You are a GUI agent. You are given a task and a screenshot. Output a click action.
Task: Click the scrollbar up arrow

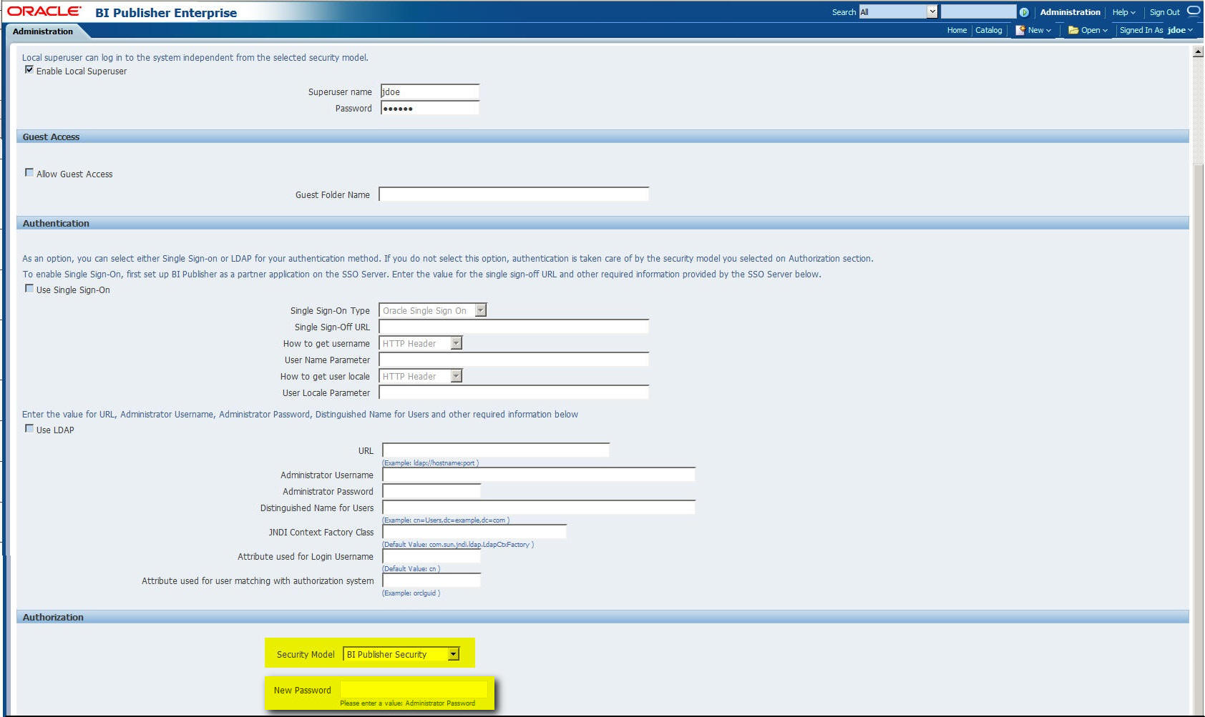1198,51
